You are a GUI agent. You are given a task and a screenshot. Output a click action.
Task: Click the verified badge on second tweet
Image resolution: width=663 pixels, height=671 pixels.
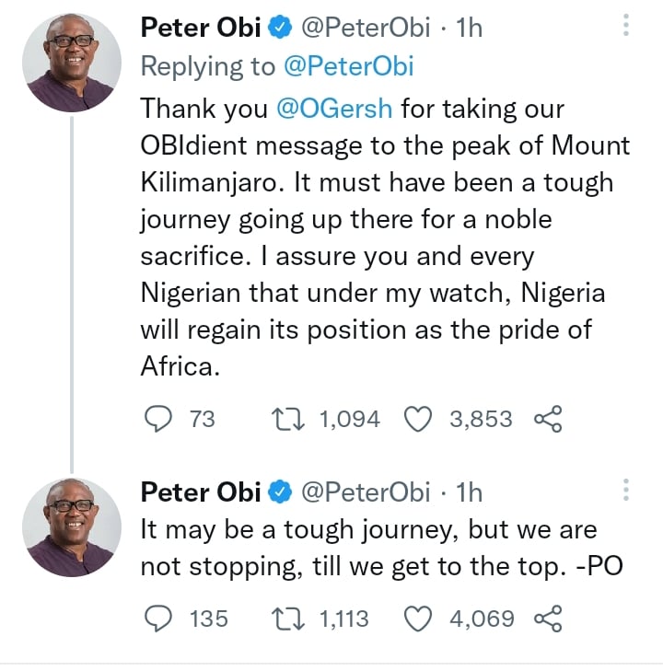280,492
